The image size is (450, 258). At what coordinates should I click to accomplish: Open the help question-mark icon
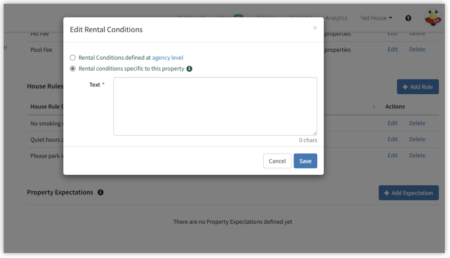pos(408,18)
